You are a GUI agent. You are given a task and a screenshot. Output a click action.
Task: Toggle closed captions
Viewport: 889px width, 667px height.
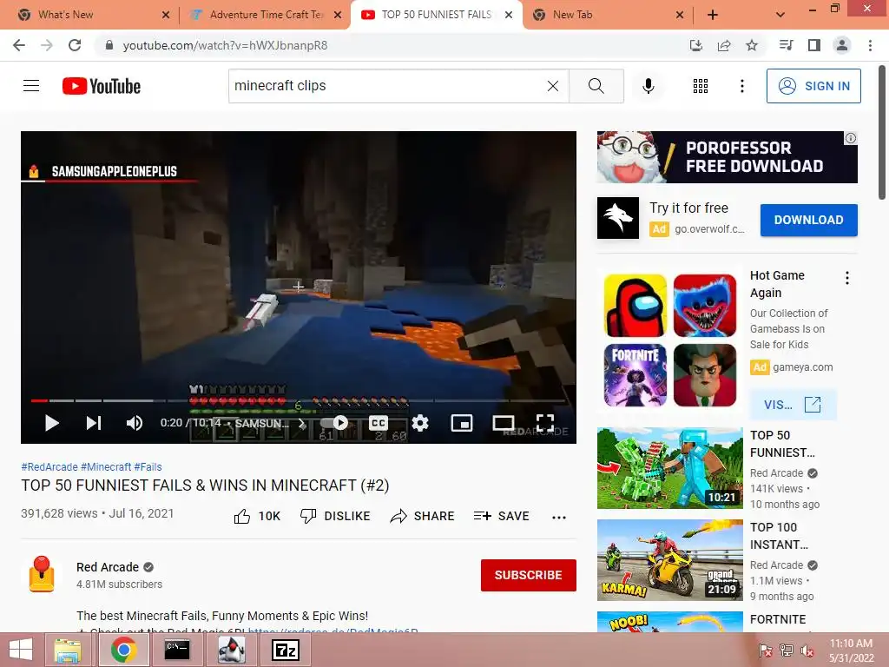click(x=379, y=423)
